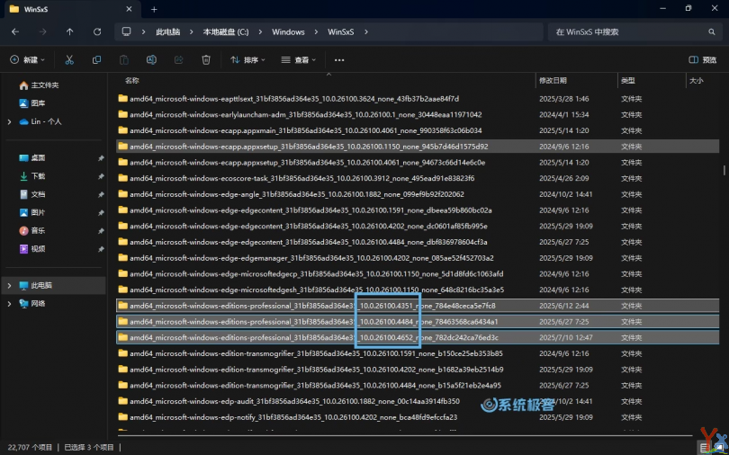Click the Cut scissors icon in toolbar
Viewport: 729px width, 455px height.
(x=69, y=60)
